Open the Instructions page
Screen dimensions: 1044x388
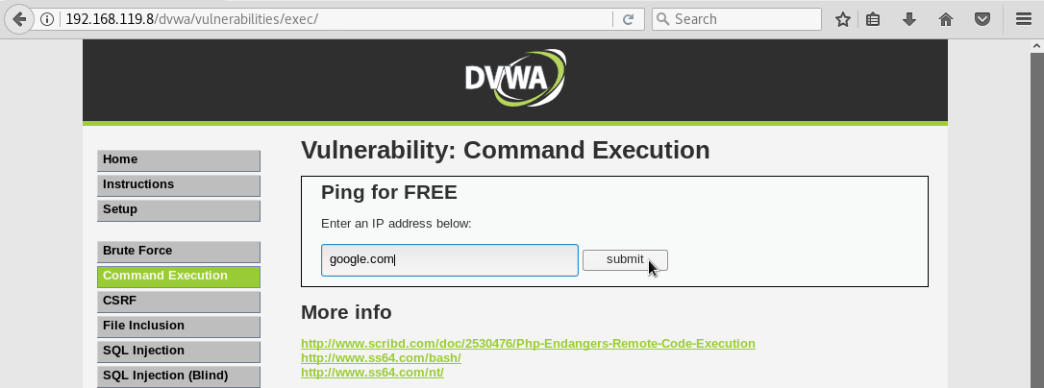179,185
